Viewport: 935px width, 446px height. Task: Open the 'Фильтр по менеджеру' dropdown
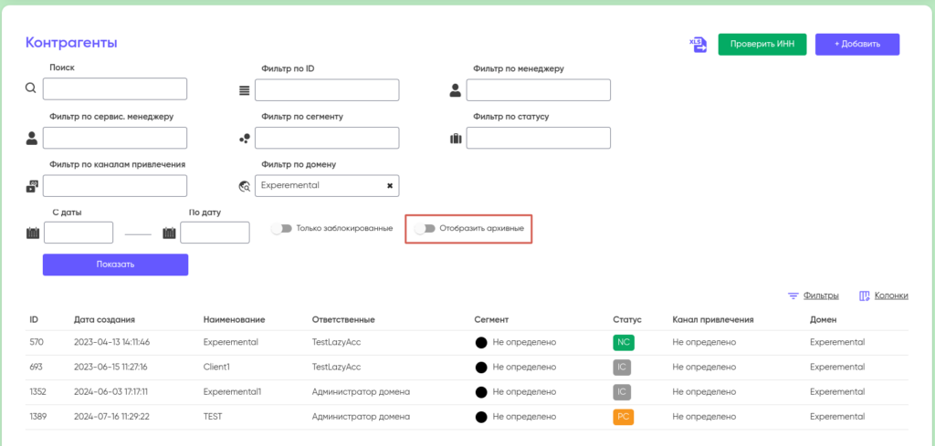coord(538,89)
